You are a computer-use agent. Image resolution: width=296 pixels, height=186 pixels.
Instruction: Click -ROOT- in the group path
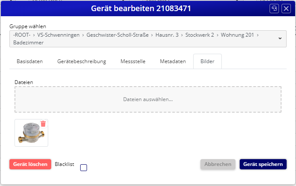point(21,35)
